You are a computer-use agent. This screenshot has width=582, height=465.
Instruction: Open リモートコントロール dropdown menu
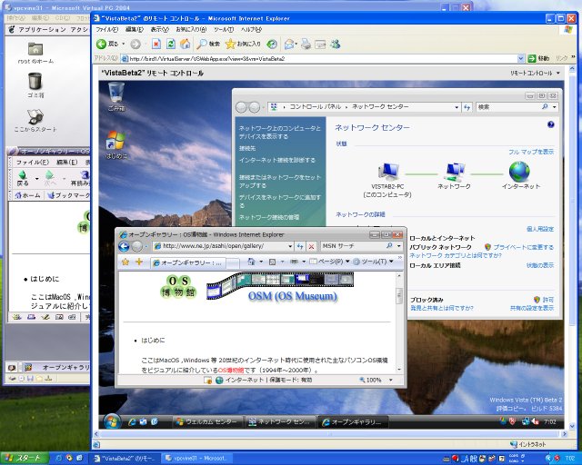[535, 73]
